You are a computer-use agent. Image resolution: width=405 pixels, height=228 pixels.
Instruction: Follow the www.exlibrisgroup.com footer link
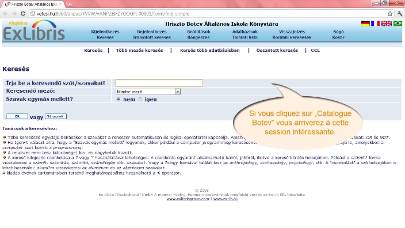pos(188,199)
